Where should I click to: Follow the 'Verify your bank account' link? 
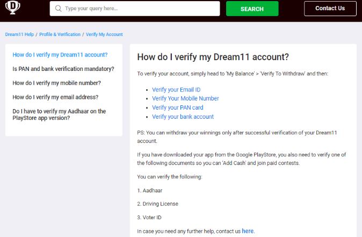tap(183, 117)
